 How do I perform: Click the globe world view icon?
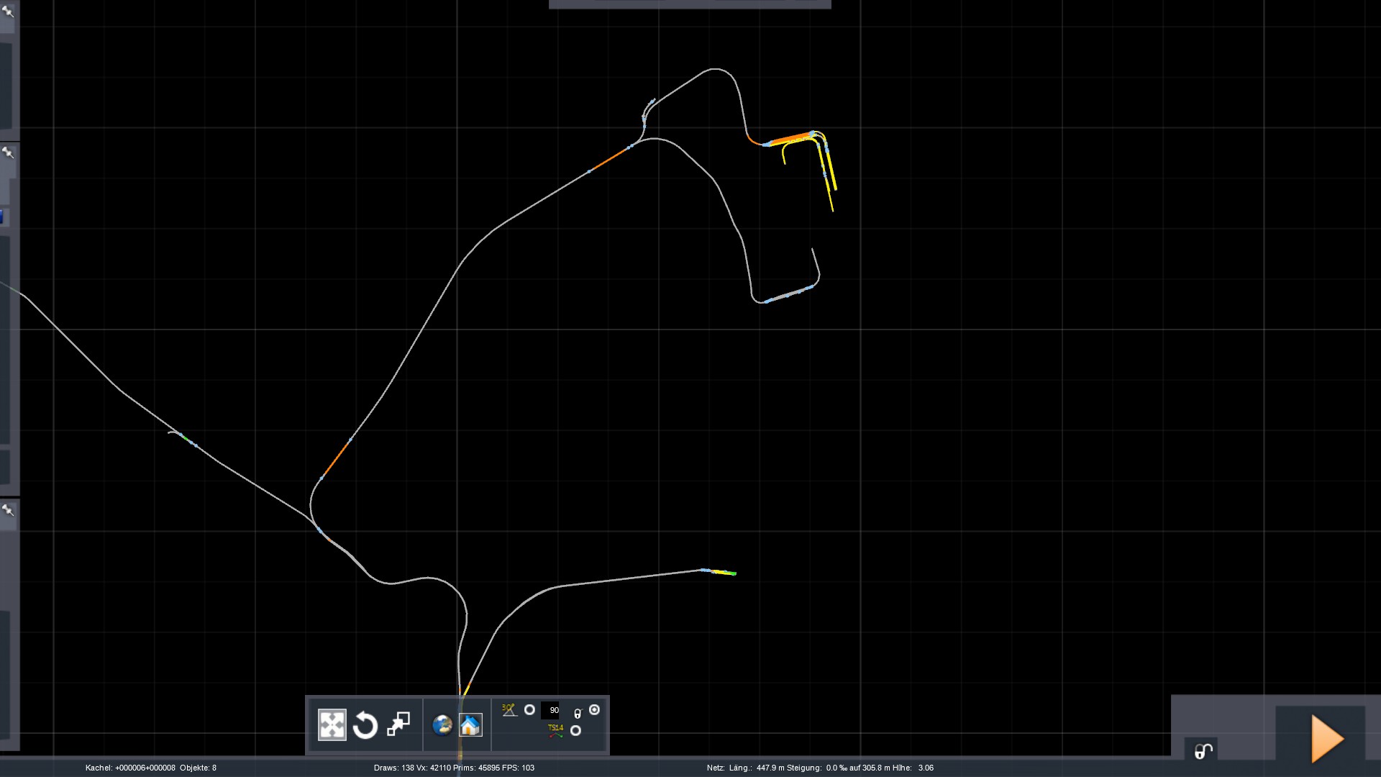click(x=442, y=725)
